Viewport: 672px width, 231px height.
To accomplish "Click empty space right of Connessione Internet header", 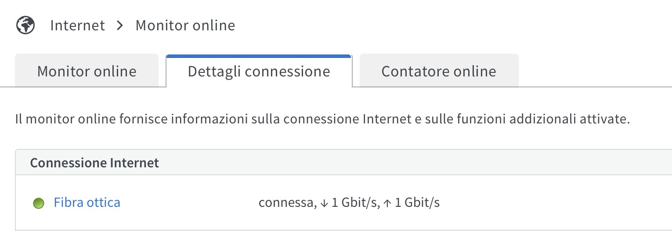I will pos(395,163).
